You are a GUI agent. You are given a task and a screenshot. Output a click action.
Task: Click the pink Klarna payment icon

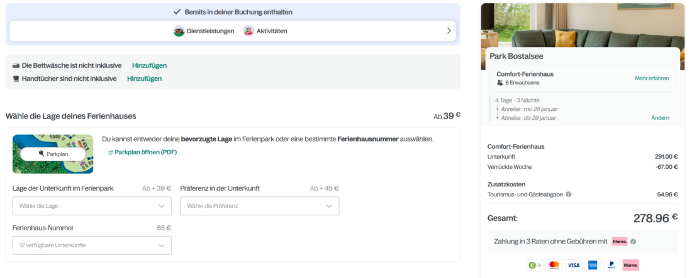630,265
